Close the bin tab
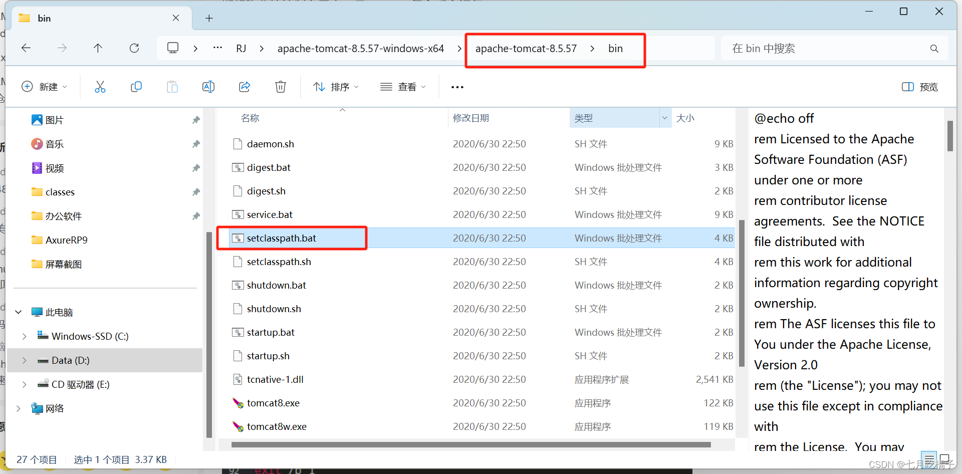962x474 pixels. (x=176, y=18)
